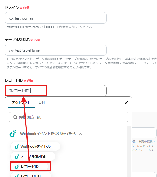Close the output picker popup
The image size is (157, 177).
point(126,103)
